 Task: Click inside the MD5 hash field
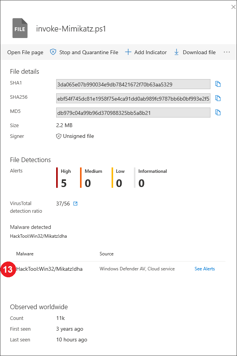(x=133, y=113)
